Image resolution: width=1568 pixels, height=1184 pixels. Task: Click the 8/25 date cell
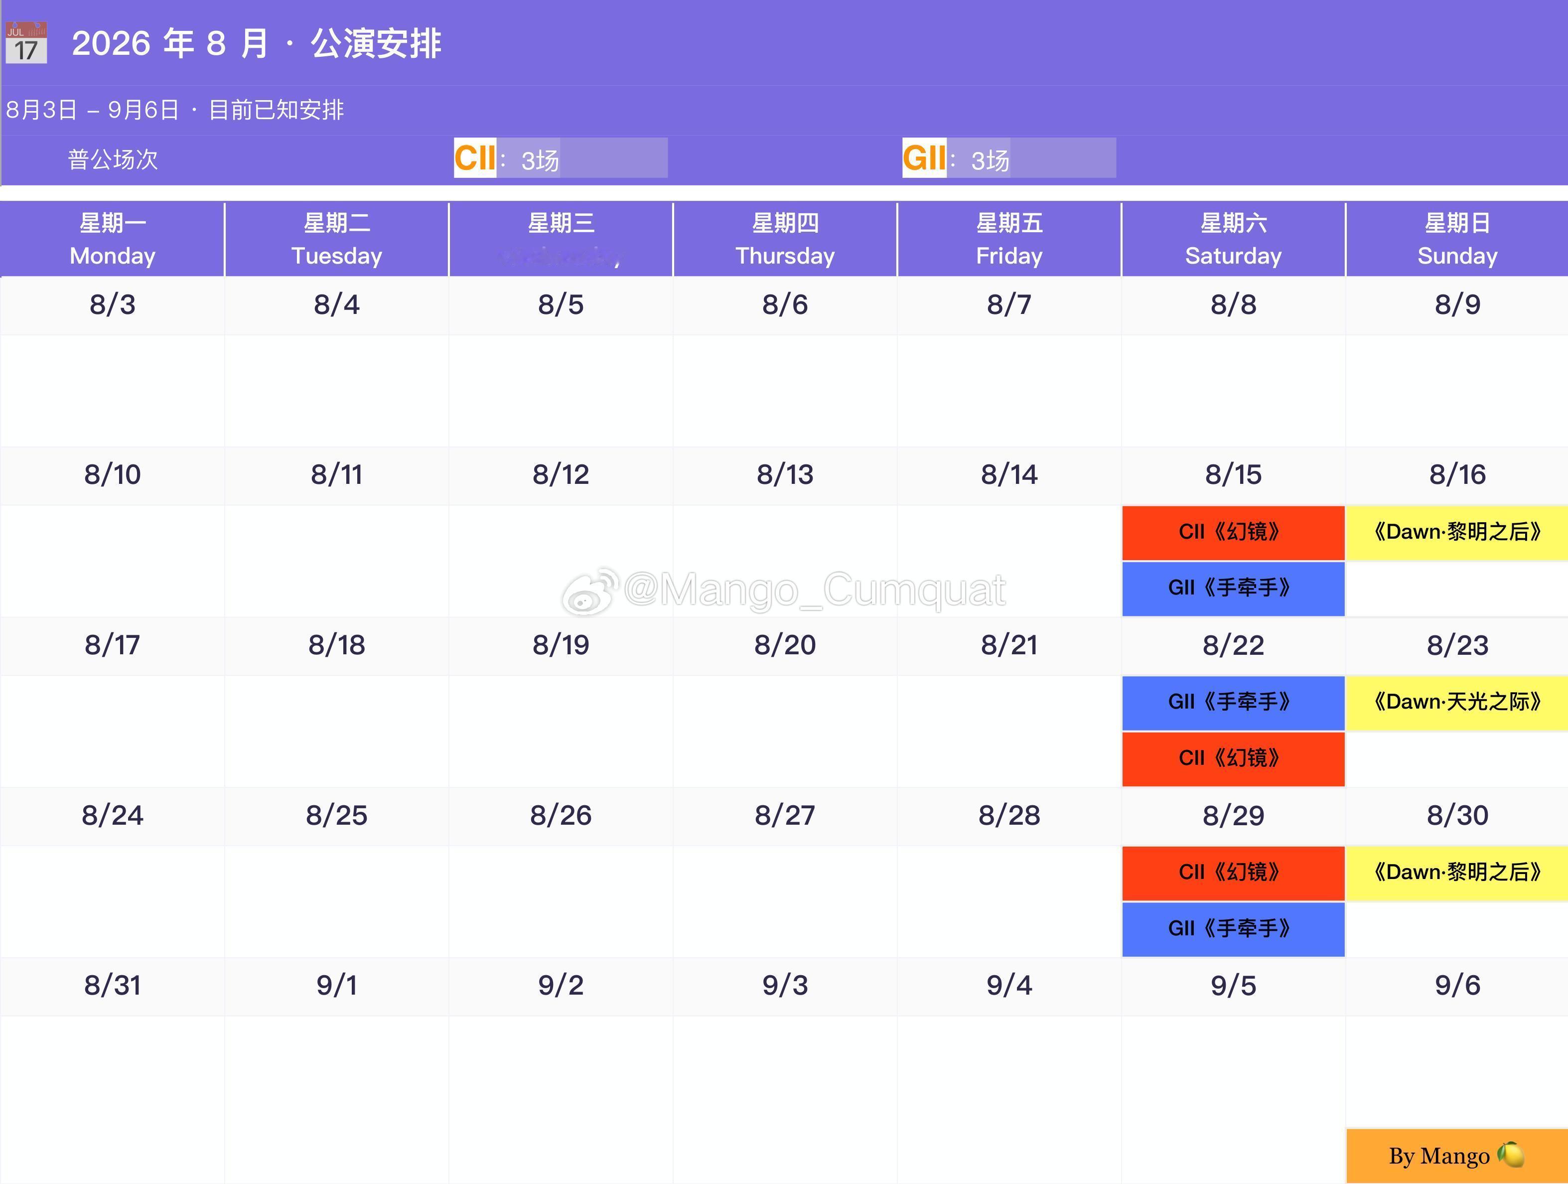337,816
